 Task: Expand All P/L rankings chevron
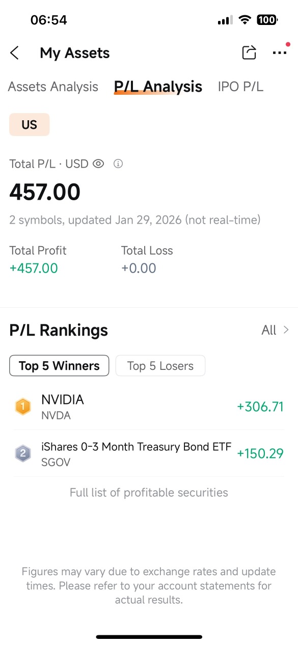point(276,330)
